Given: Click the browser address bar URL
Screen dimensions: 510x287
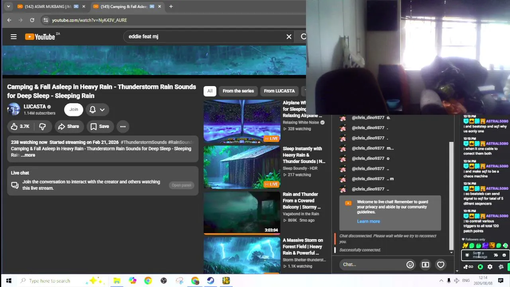Looking at the screenshot, I should click(x=90, y=20).
